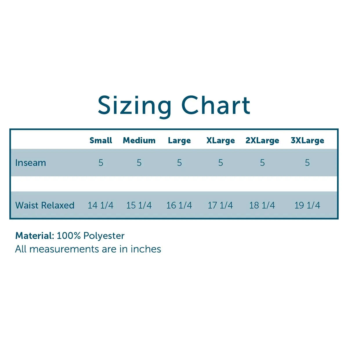
Task: Select the 15 1/4 waist measurement
Action: pos(139,205)
